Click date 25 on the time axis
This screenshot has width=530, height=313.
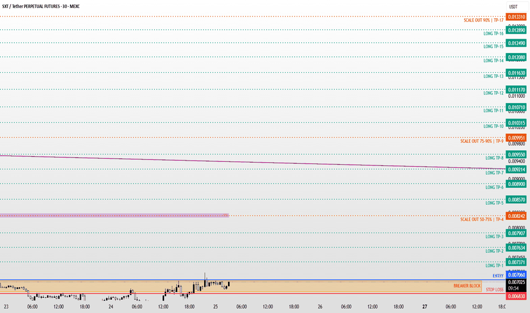point(216,307)
